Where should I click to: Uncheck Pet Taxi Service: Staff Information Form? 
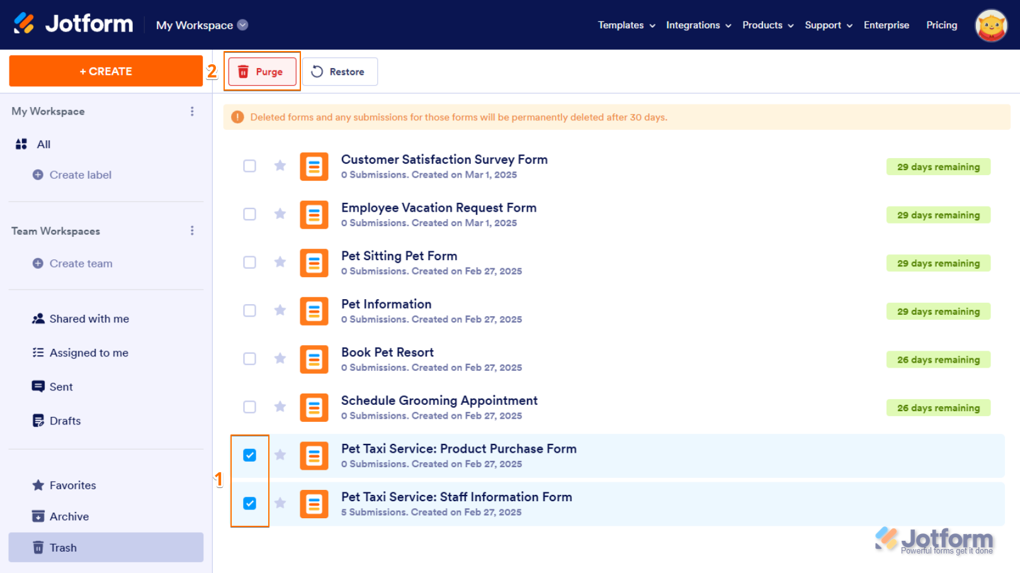click(250, 503)
